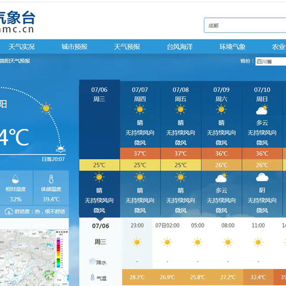286x286 pixels.
Task: Click the 27.2℃ hourly temperature cell
Action: click(228, 277)
